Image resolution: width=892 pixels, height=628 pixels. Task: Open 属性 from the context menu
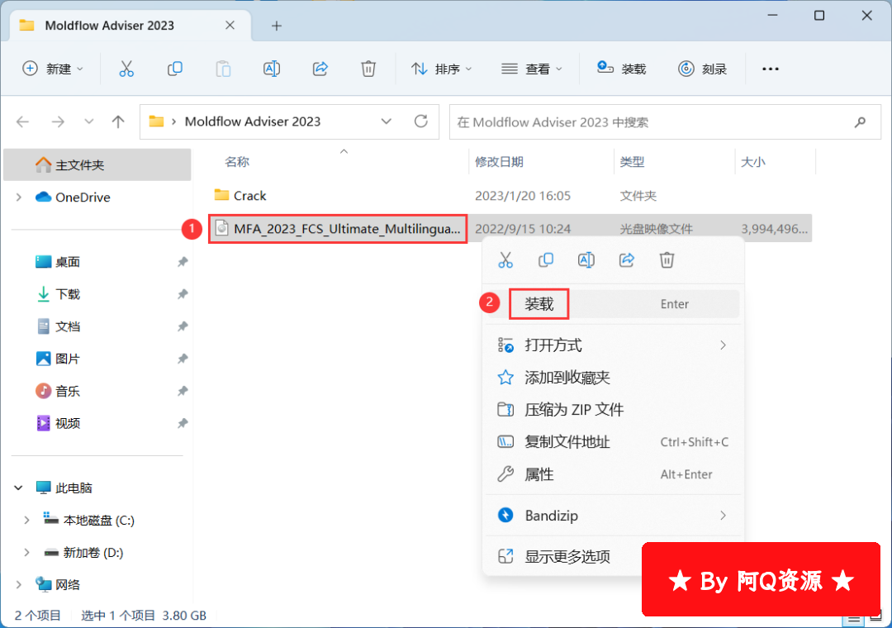(x=613, y=474)
